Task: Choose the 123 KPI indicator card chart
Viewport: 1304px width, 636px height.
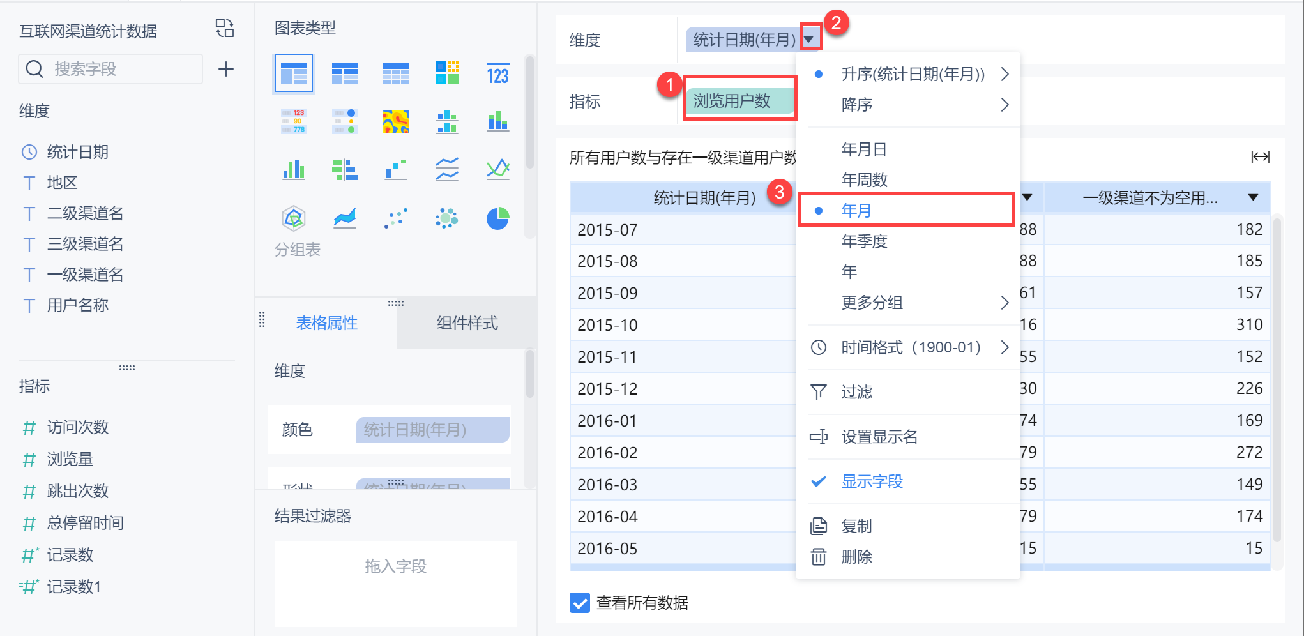Action: click(x=498, y=74)
